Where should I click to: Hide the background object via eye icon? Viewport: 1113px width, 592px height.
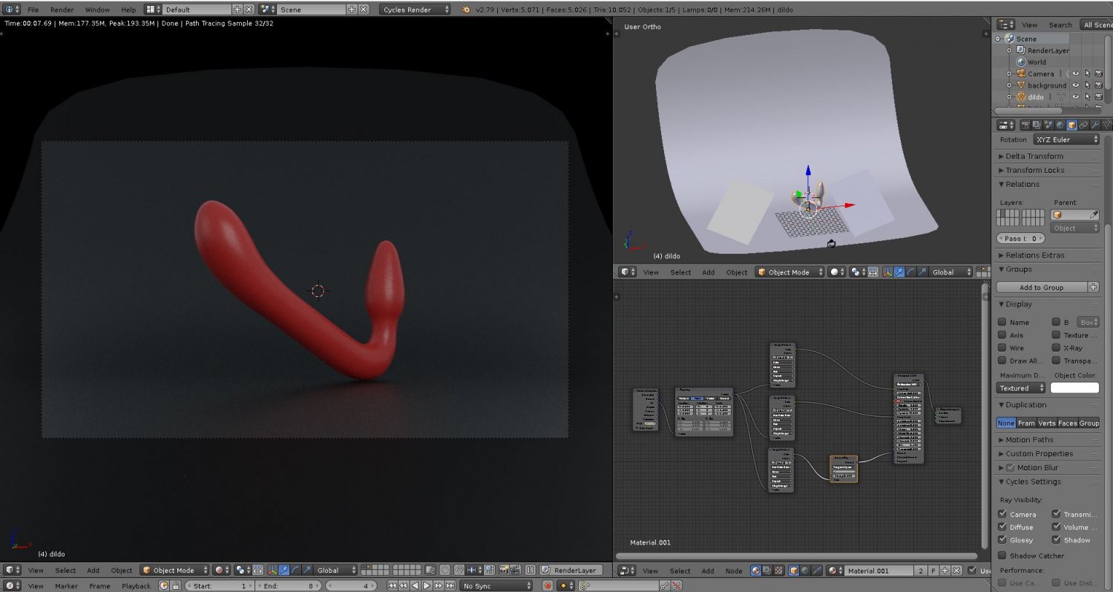pyautogui.click(x=1075, y=85)
